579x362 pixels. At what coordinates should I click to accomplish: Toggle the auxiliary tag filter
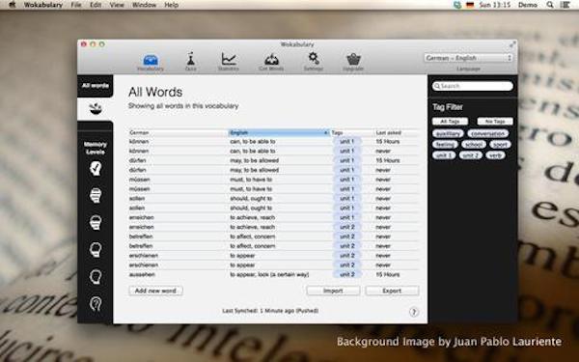point(448,133)
